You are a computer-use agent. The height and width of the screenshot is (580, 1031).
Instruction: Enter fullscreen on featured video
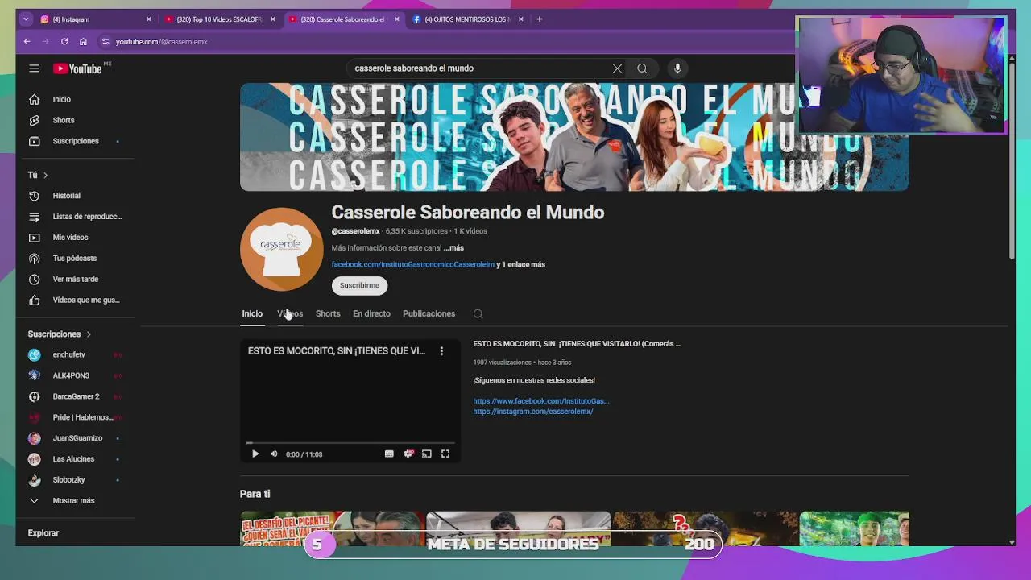(x=445, y=454)
